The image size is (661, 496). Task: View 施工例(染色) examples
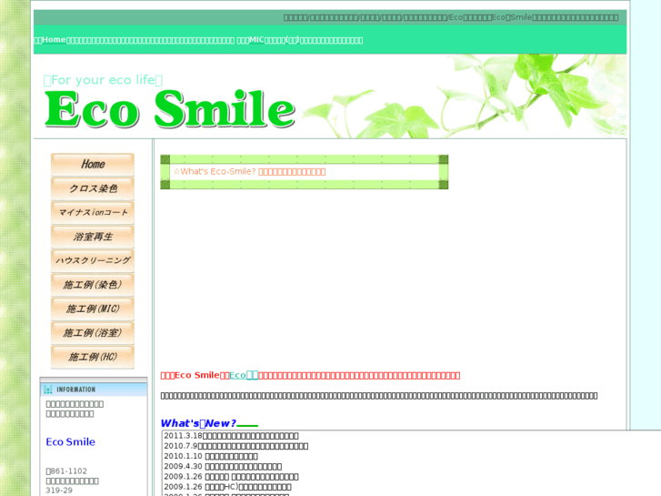93,285
